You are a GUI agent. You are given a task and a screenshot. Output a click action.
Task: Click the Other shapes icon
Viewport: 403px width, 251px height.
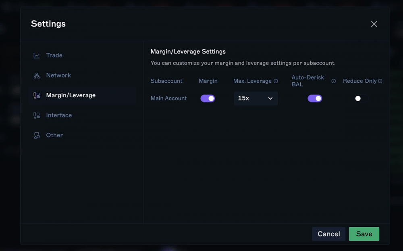coord(37,136)
